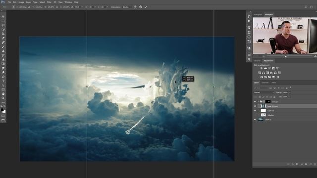Select the Lasso tool
The height and width of the screenshot is (178, 317).
[x=3, y=25]
